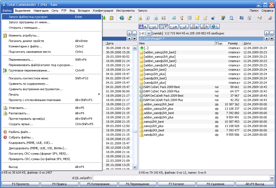Open the network neighborhood drive button
Screen dimensions: 276x188
pyautogui.click(x=215, y=27)
